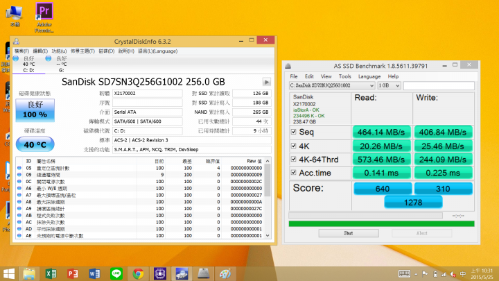Open File menu in AS SSD Benchmark
Viewport: 499px width, 281px height.
[294, 76]
